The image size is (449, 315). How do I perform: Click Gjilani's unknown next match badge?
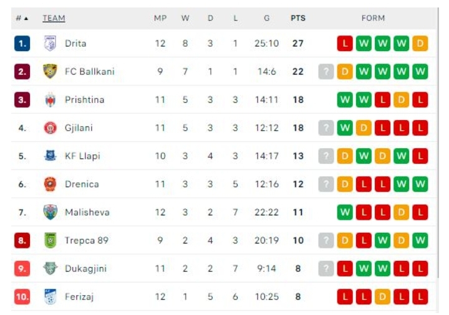tap(326, 128)
